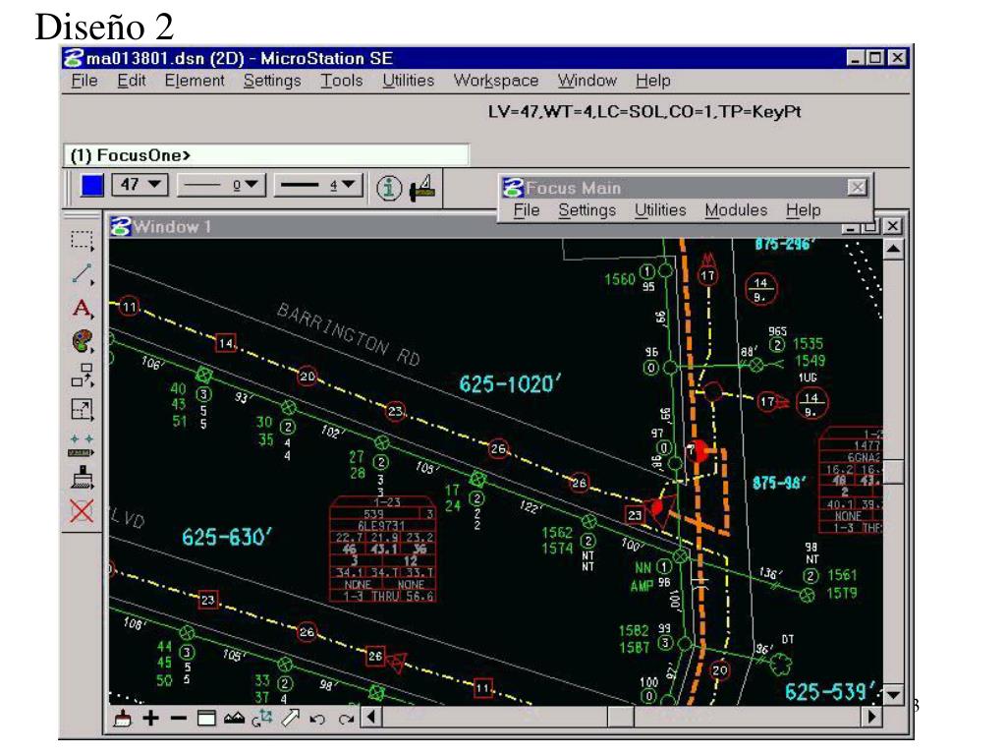Click the MicroStation title bar application icon
The height and width of the screenshot is (755, 1006).
click(73, 58)
